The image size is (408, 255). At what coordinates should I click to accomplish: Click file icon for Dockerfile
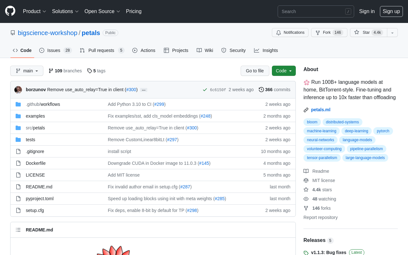point(18,163)
